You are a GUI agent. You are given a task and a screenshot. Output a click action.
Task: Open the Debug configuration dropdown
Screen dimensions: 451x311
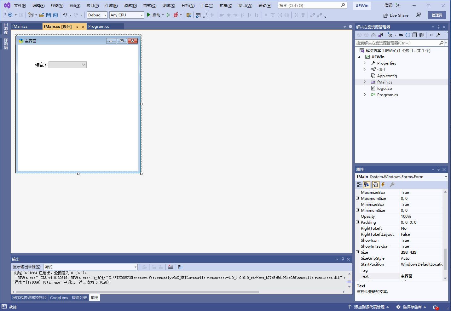click(x=105, y=15)
